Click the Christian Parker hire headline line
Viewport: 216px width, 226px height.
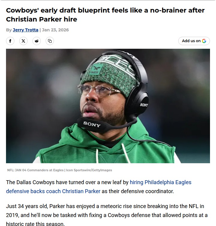(41, 19)
